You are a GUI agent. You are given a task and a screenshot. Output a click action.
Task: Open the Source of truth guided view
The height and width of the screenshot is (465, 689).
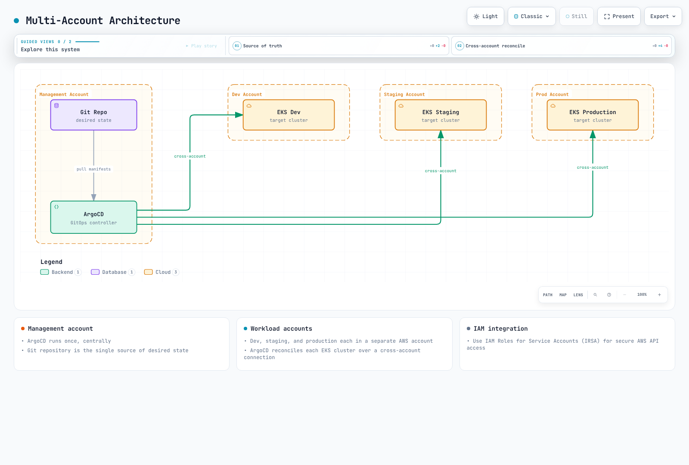[x=339, y=46]
